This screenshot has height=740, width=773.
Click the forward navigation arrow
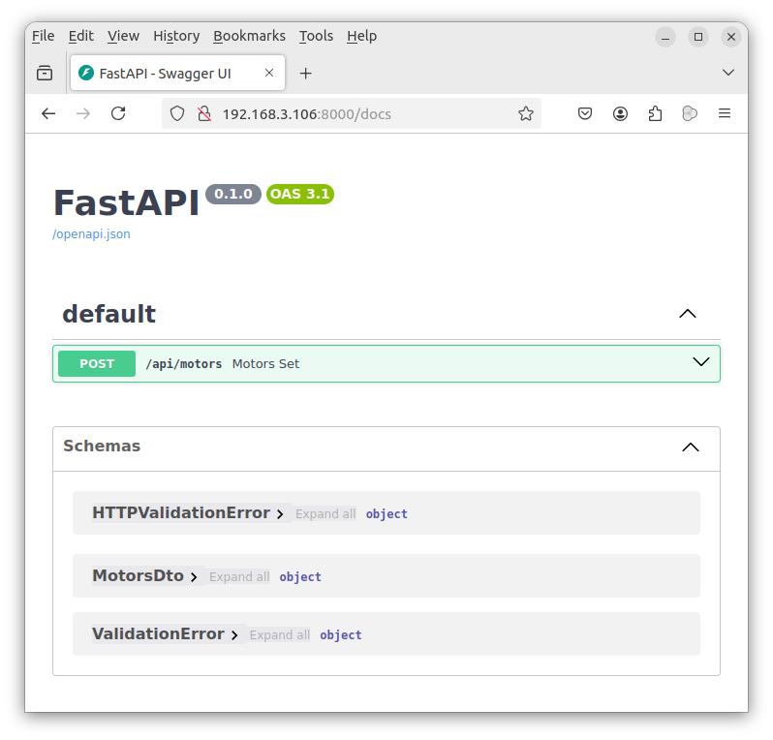pos(83,114)
